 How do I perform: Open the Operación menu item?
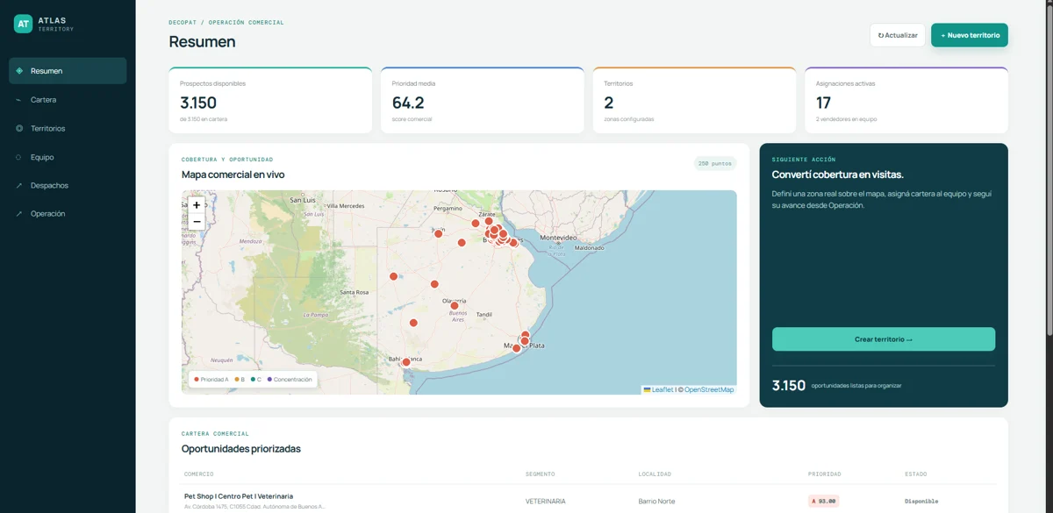point(68,213)
